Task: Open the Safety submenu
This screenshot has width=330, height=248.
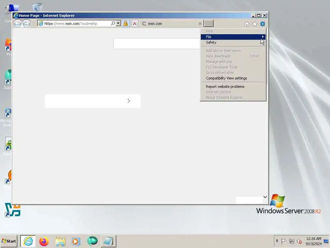Action: [x=233, y=42]
